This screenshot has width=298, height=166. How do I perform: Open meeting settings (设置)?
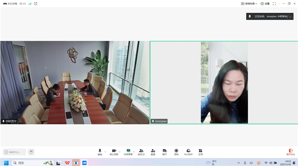tap(265, 4)
